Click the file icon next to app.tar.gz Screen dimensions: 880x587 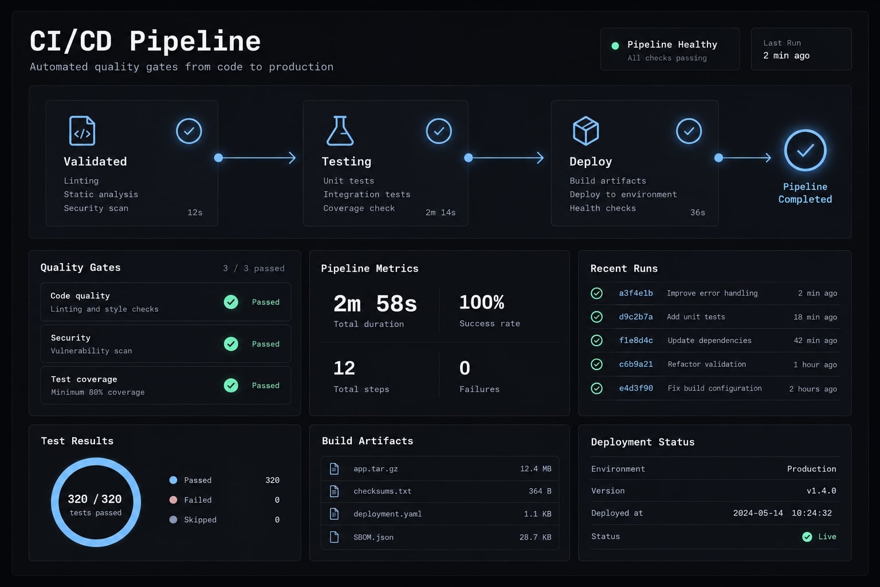[x=334, y=468]
